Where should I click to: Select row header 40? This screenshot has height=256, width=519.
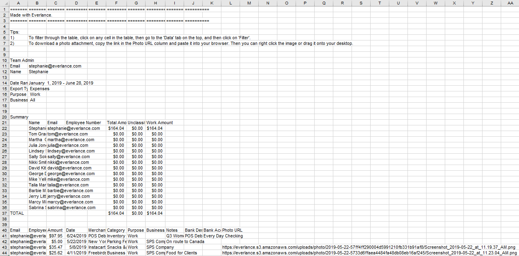pyautogui.click(x=4, y=230)
